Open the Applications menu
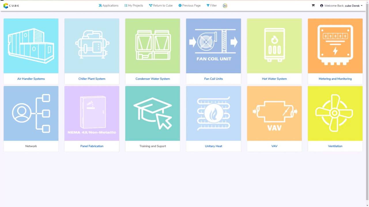Viewport: 369px width, 207px height. click(108, 5)
